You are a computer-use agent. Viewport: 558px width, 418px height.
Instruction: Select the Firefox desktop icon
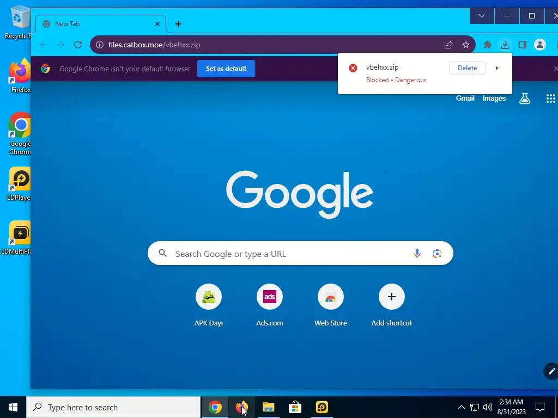pos(20,76)
